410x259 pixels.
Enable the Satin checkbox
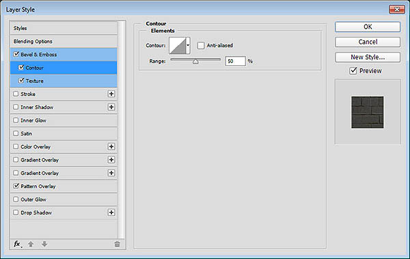pos(16,134)
